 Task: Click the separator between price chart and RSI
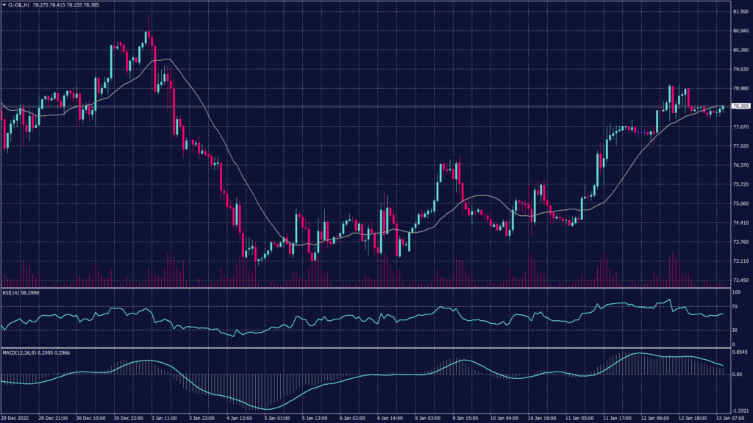pyautogui.click(x=368, y=287)
